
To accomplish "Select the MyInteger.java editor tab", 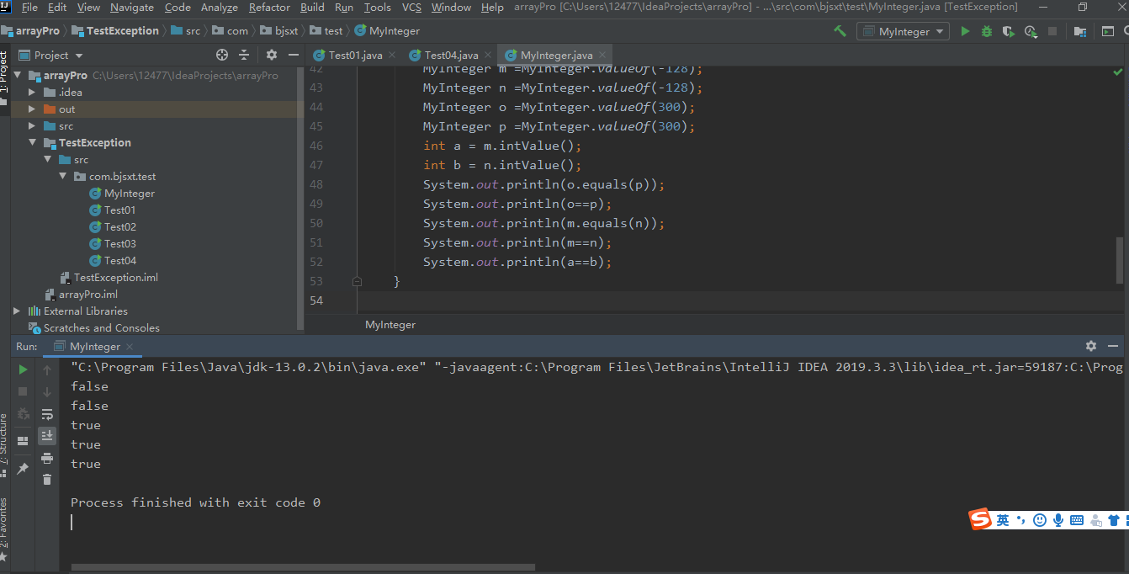I will point(556,55).
